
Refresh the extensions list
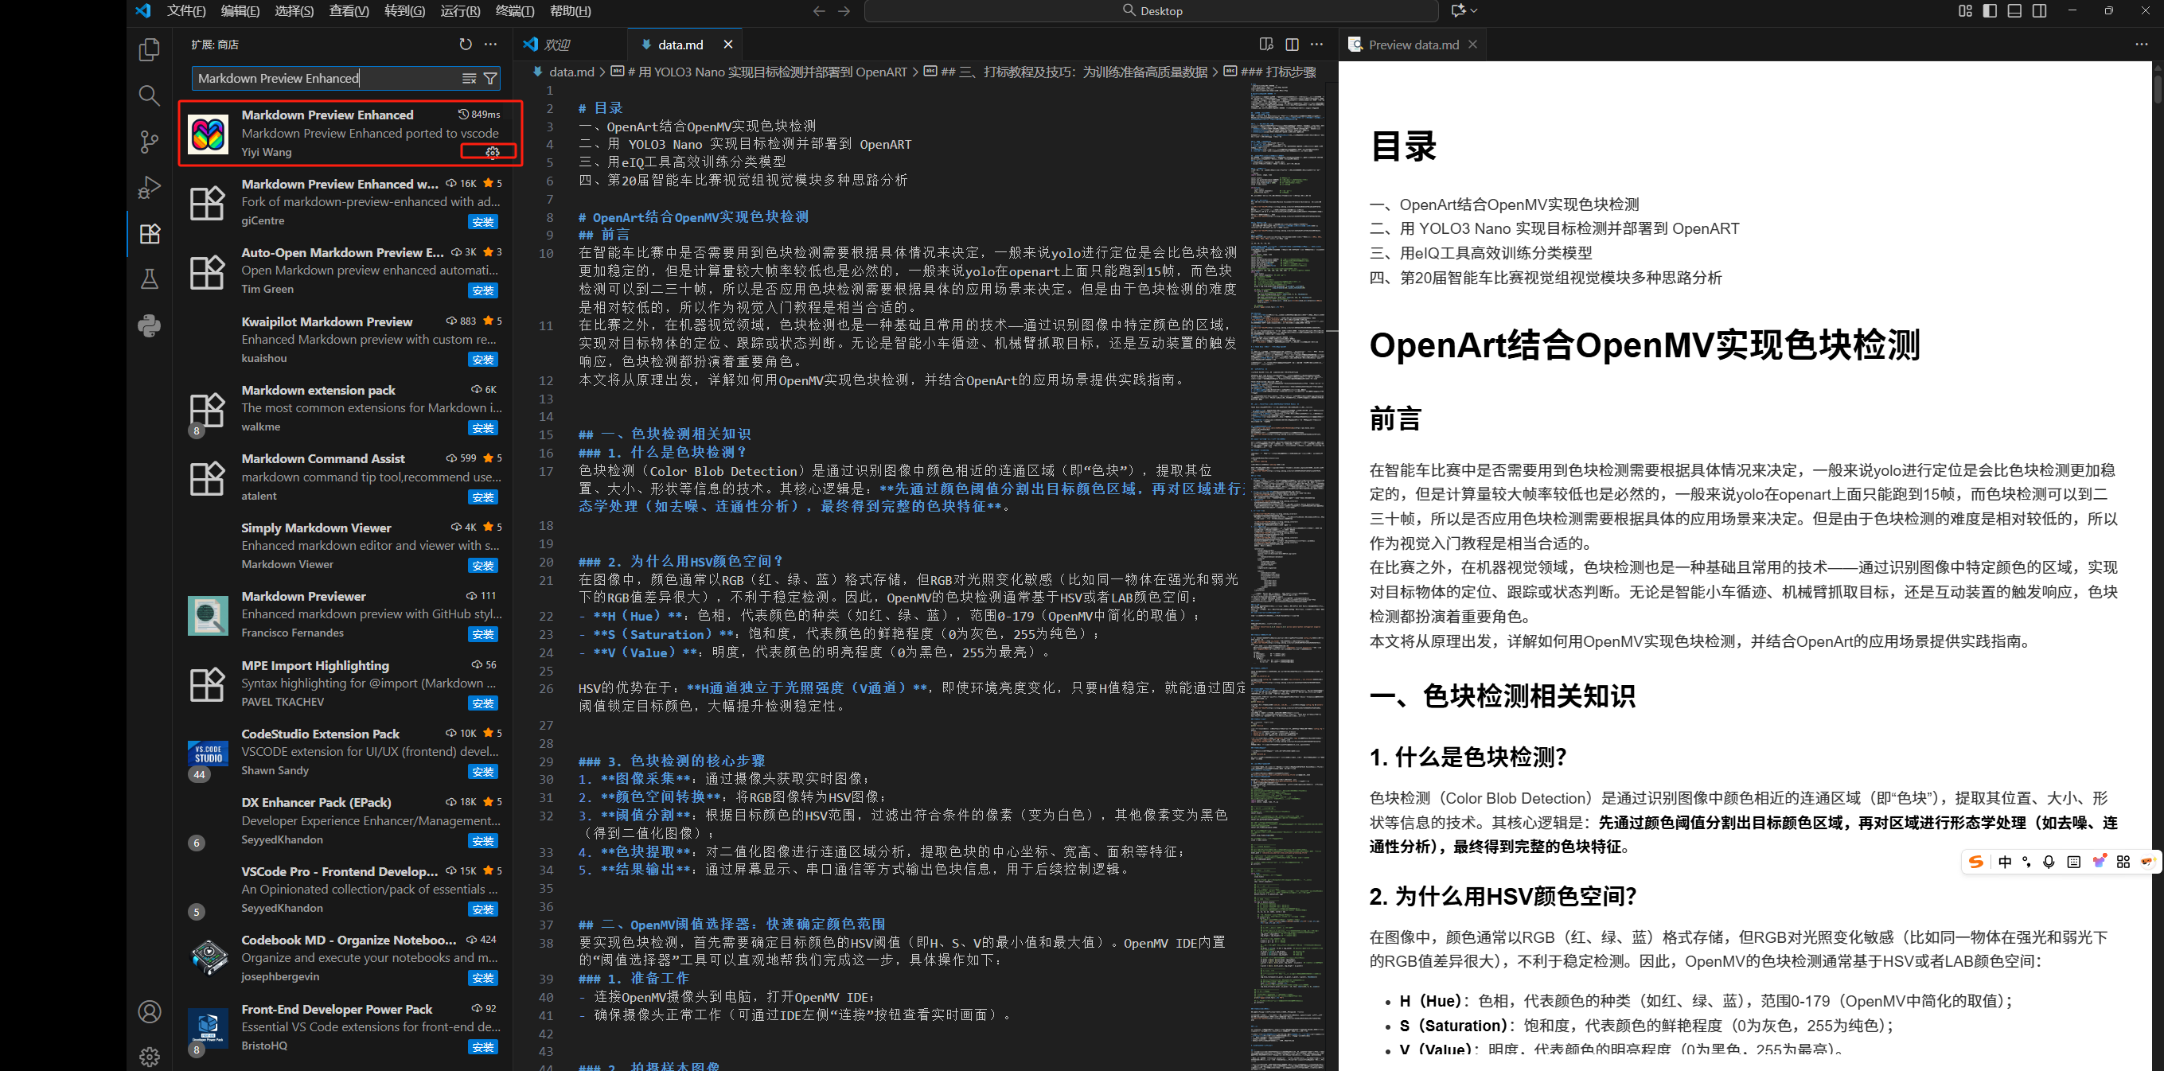[466, 44]
